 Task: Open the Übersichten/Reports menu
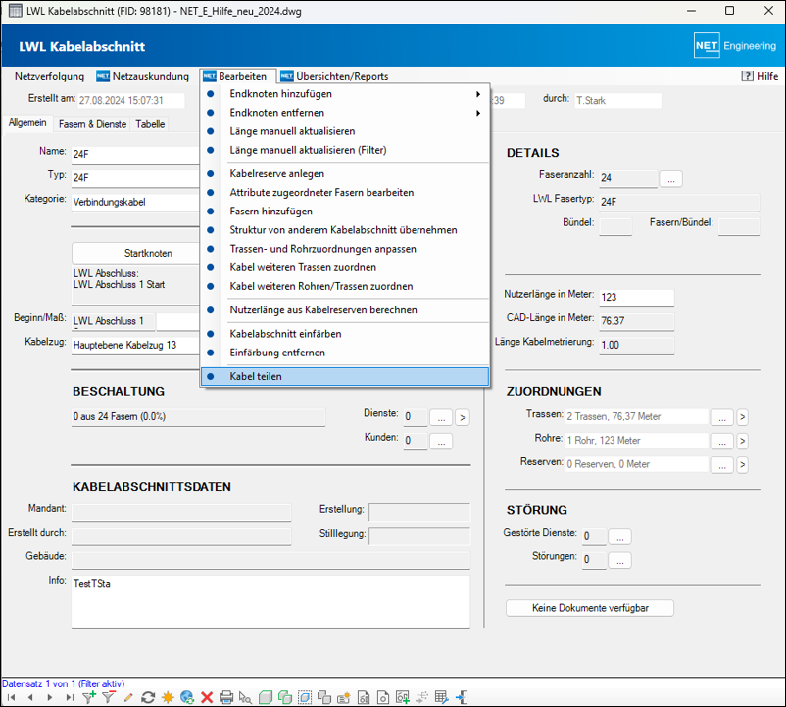click(x=334, y=76)
